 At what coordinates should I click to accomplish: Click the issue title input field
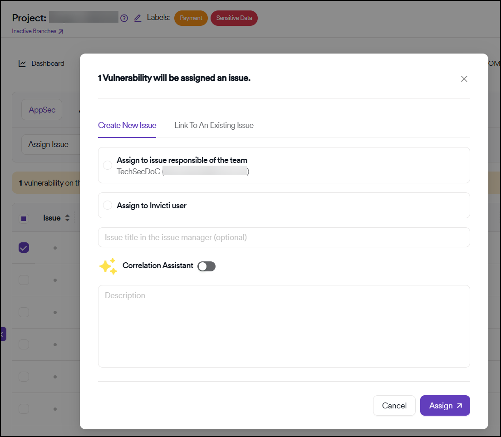point(284,237)
